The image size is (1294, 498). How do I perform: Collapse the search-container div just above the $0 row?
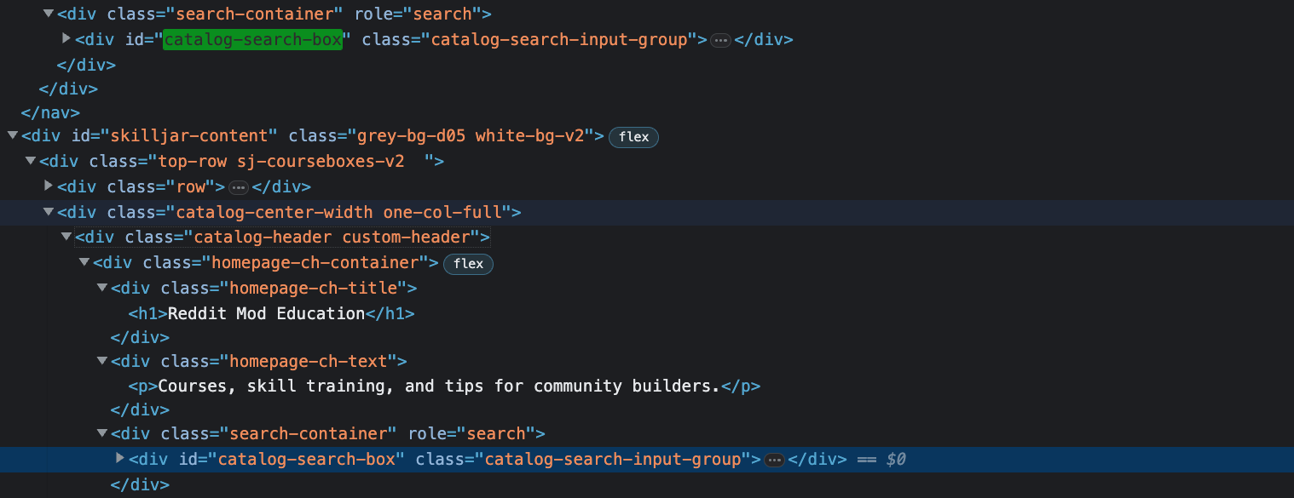click(102, 434)
